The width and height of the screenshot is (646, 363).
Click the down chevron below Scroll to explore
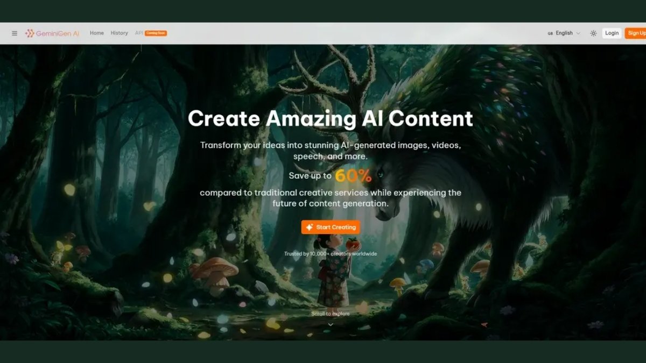331,324
